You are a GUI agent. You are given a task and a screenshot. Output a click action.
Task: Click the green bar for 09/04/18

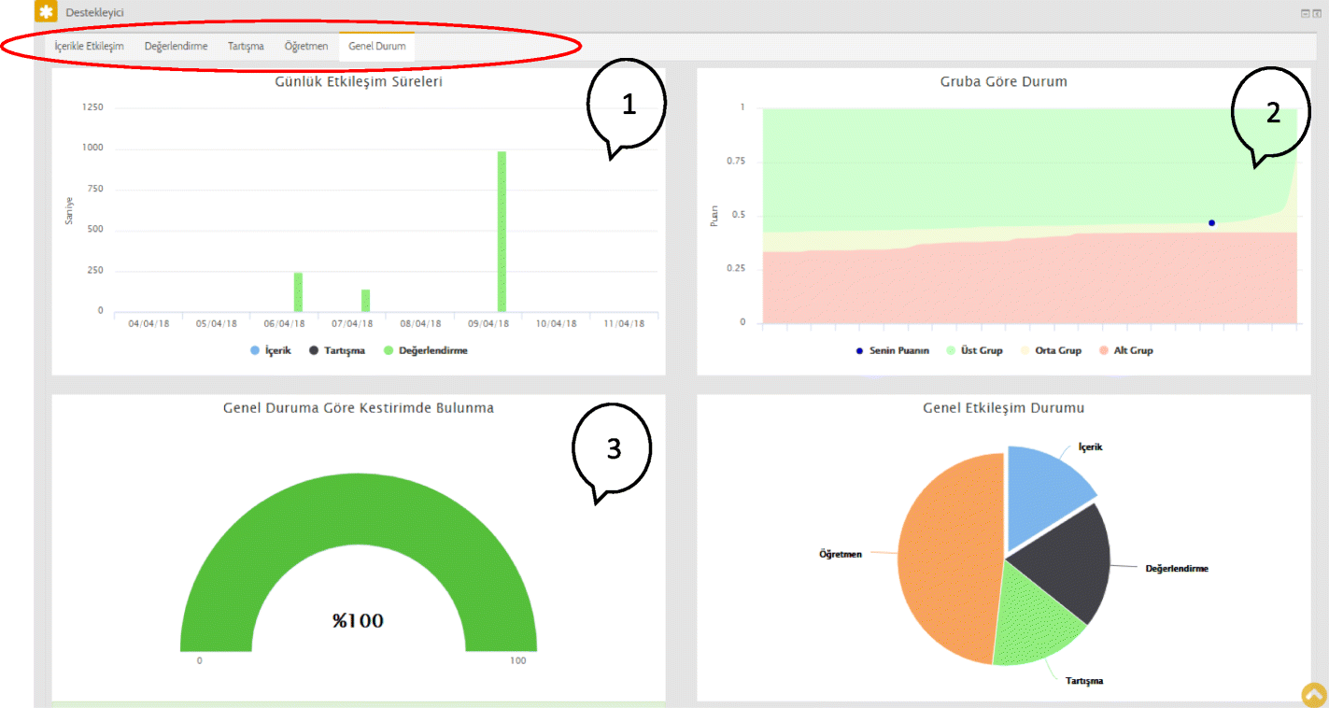502,232
